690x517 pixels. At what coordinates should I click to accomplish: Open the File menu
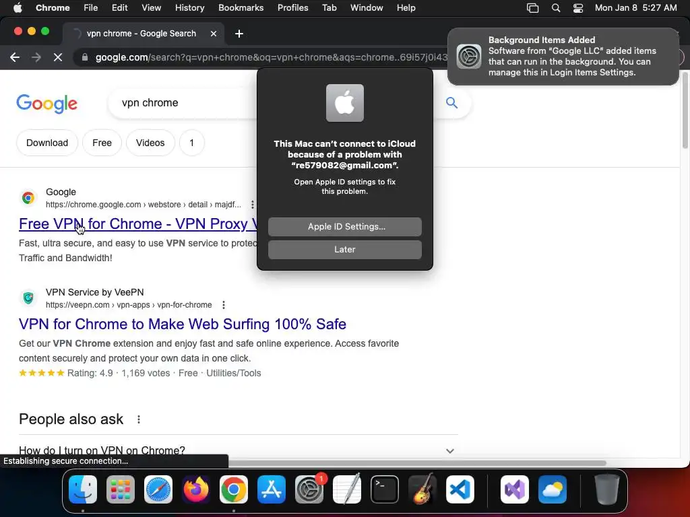pos(91,7)
